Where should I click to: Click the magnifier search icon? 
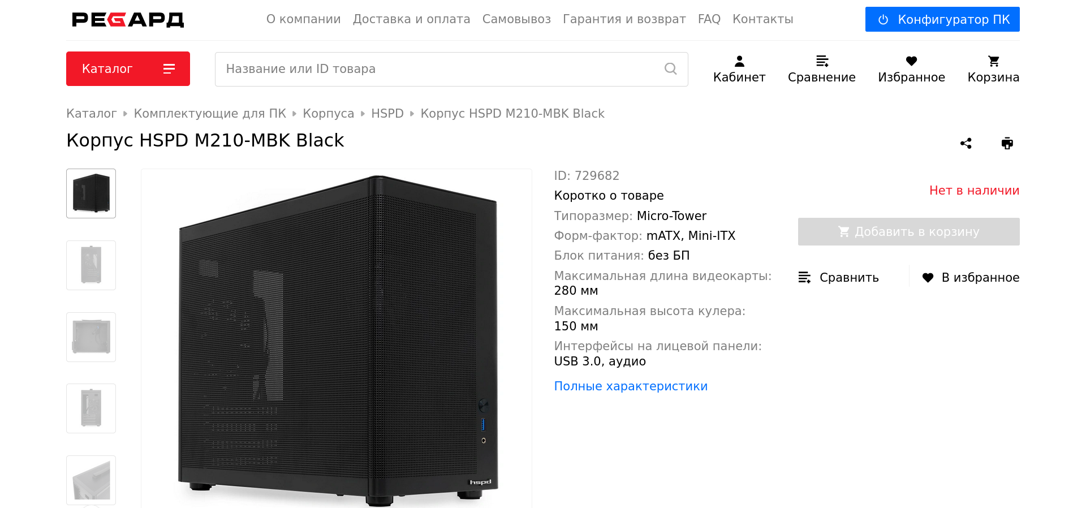pyautogui.click(x=671, y=69)
